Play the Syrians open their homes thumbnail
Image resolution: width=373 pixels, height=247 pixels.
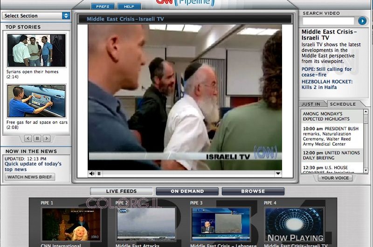pos(36,50)
